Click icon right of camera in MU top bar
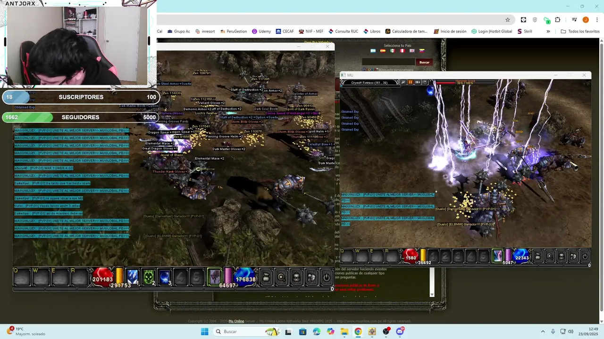 [x=424, y=82]
